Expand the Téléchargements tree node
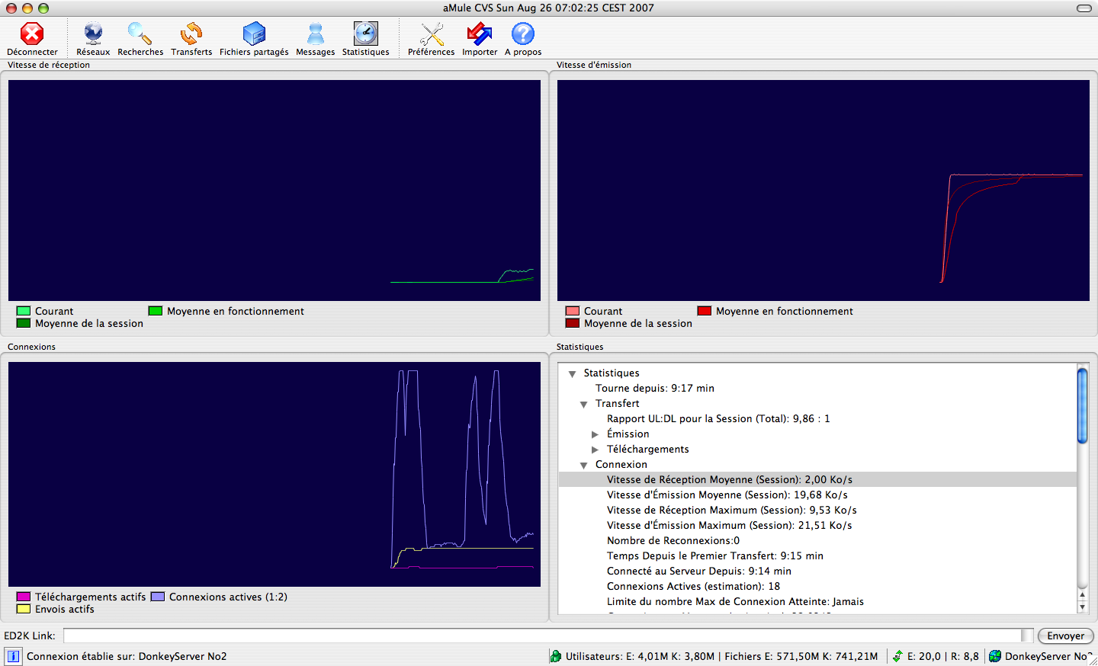 (x=595, y=450)
